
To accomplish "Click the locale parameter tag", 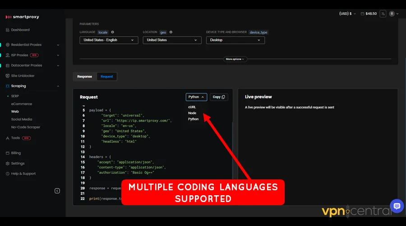I will (103, 33).
